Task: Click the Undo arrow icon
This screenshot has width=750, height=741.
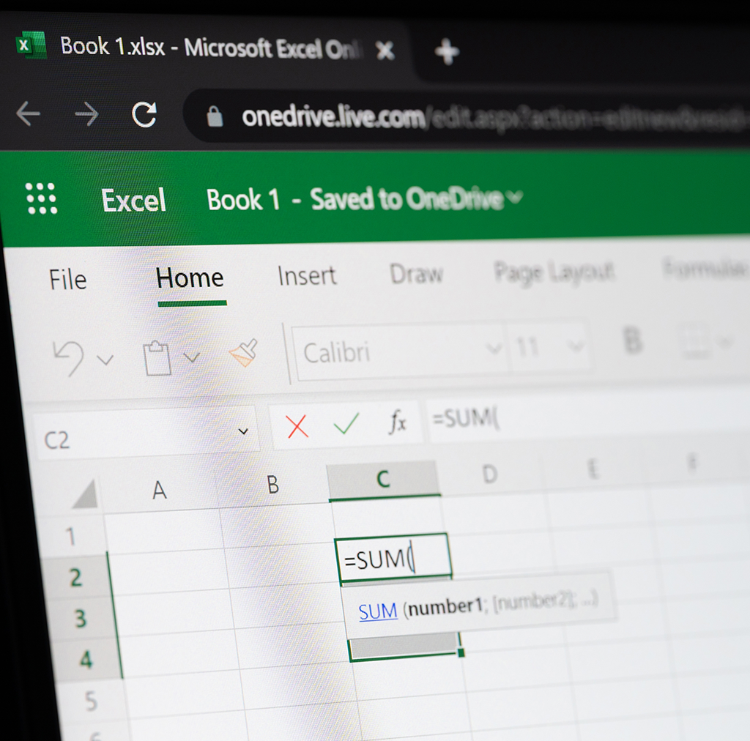Action: (x=68, y=357)
